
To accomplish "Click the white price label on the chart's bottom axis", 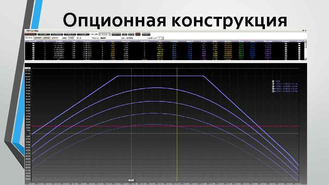I will pyautogui.click(x=131, y=180).
